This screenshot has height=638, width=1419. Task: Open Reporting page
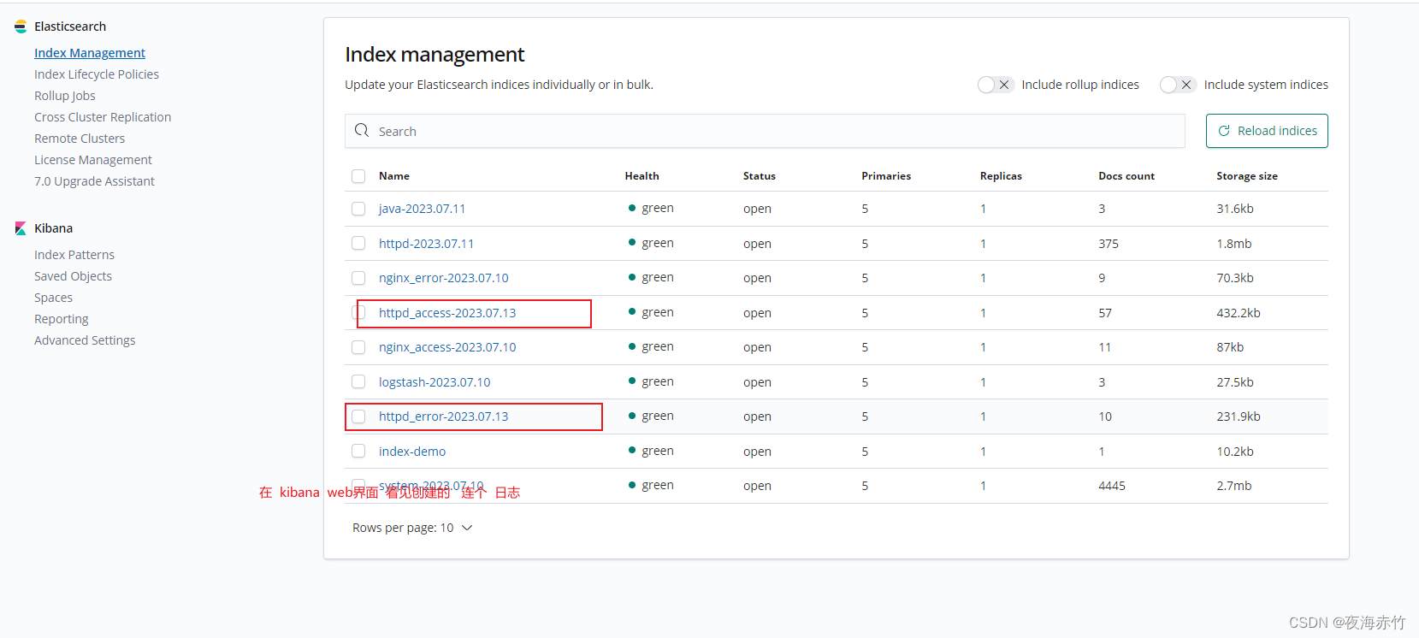pyautogui.click(x=62, y=319)
